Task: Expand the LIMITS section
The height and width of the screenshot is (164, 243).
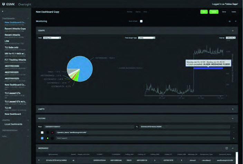Action: coord(233,109)
